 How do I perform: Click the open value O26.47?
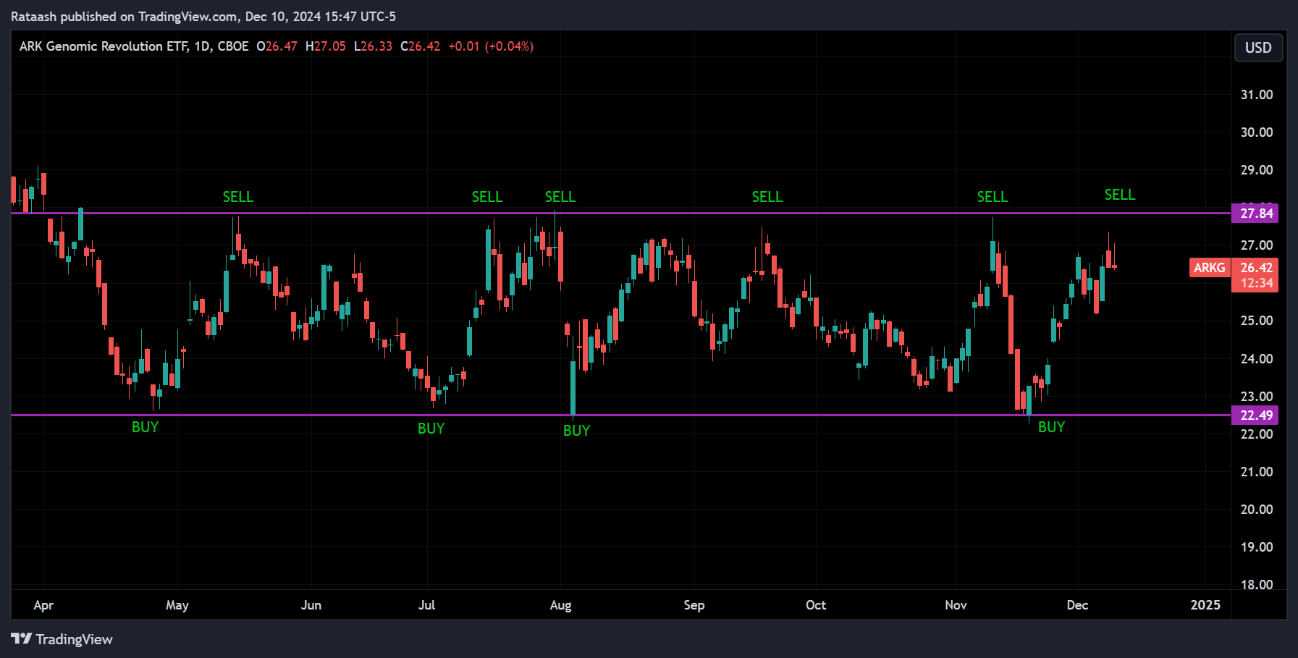(277, 46)
